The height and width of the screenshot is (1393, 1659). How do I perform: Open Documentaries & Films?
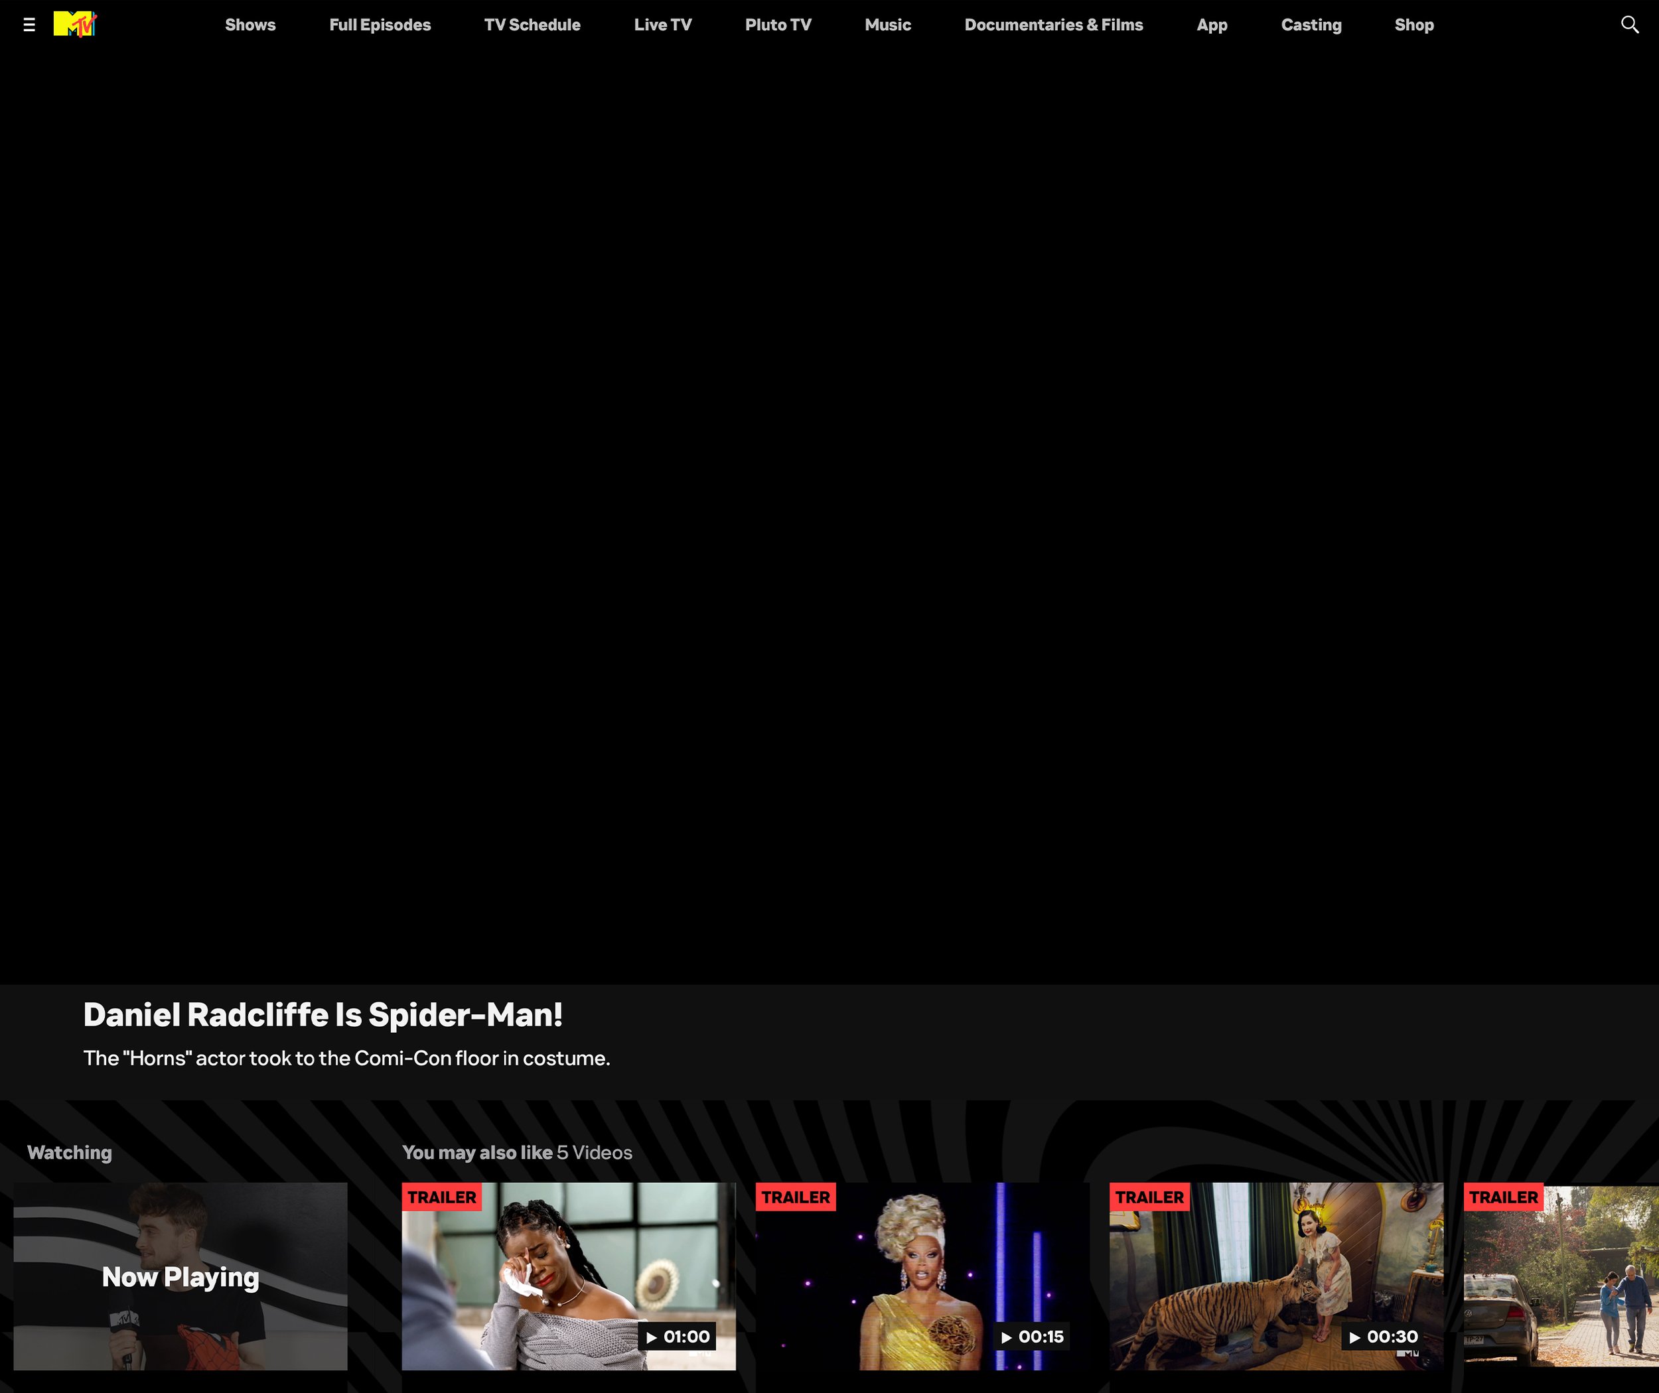pyautogui.click(x=1053, y=25)
